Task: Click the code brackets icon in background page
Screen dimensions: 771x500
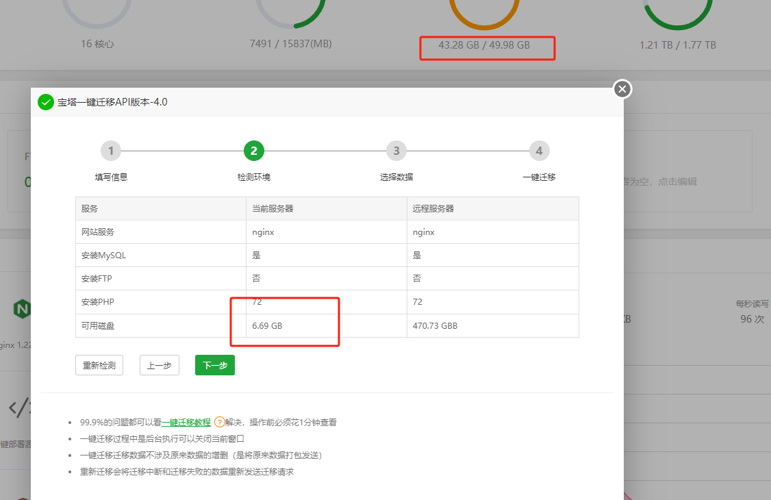Action: (x=20, y=407)
